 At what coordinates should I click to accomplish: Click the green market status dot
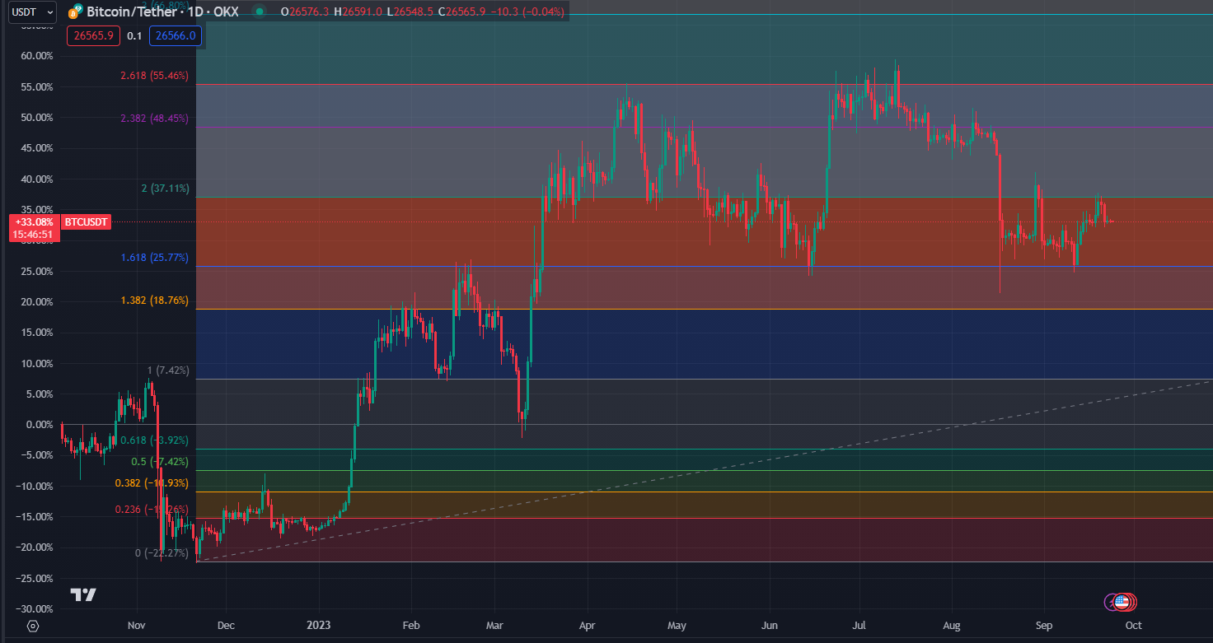point(260,12)
